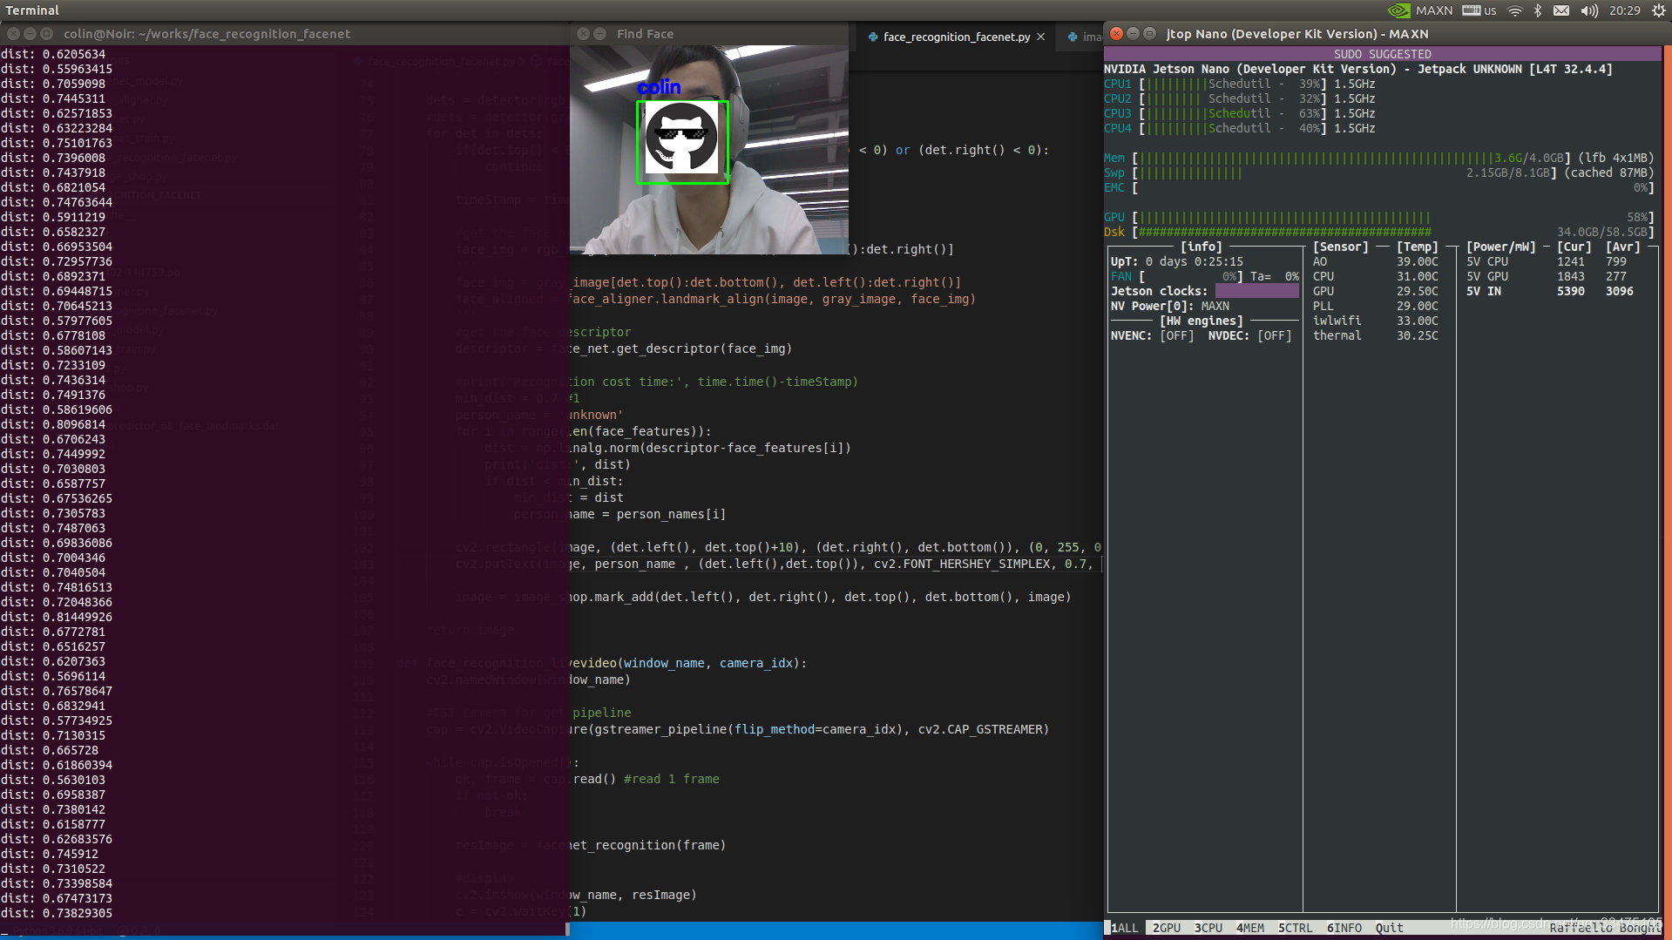
Task: Click the iwlwifi sensor temperature row
Action: pyautogui.click(x=1375, y=321)
